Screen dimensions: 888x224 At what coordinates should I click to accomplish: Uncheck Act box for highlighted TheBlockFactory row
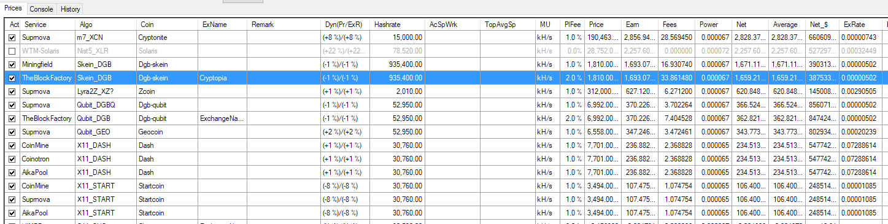click(12, 78)
